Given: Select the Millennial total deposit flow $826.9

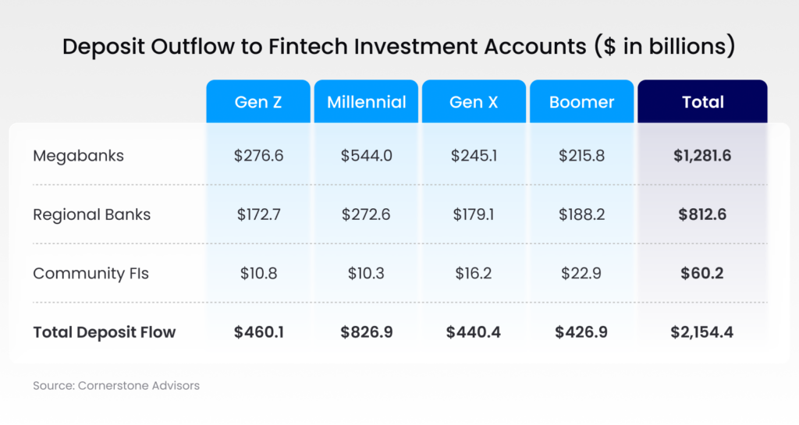Looking at the screenshot, I should click(x=366, y=332).
